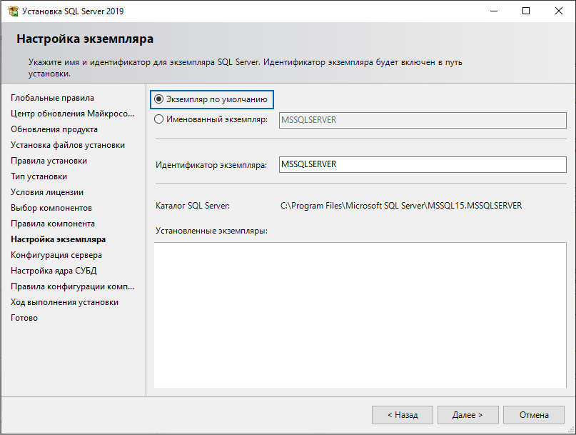Image resolution: width=576 pixels, height=435 pixels.
Task: Go back with the Назад button
Action: [403, 415]
